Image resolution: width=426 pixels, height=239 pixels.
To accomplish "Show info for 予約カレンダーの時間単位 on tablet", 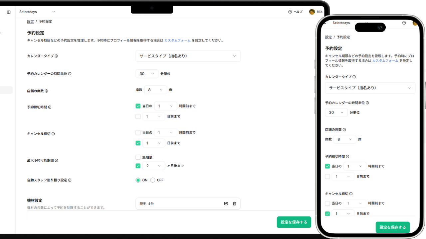I will click(70, 74).
